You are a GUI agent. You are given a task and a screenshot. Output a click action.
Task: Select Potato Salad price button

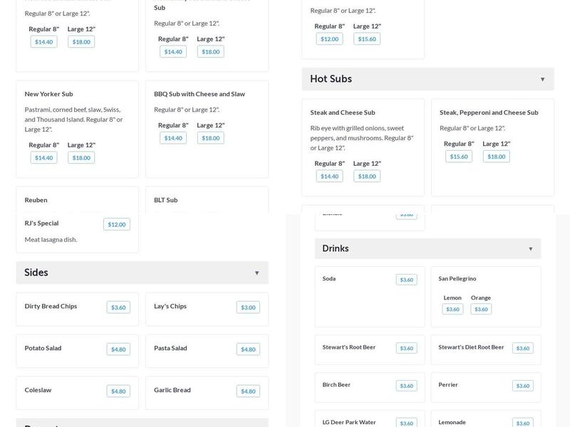coord(118,349)
